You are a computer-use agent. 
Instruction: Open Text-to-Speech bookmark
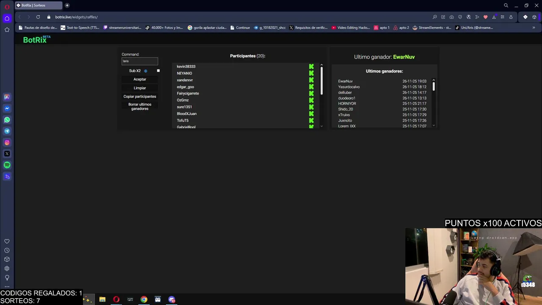80,28
